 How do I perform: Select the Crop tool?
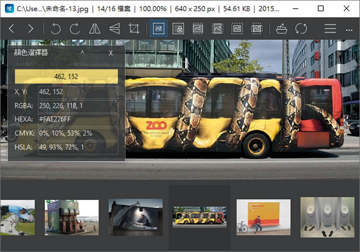click(134, 29)
